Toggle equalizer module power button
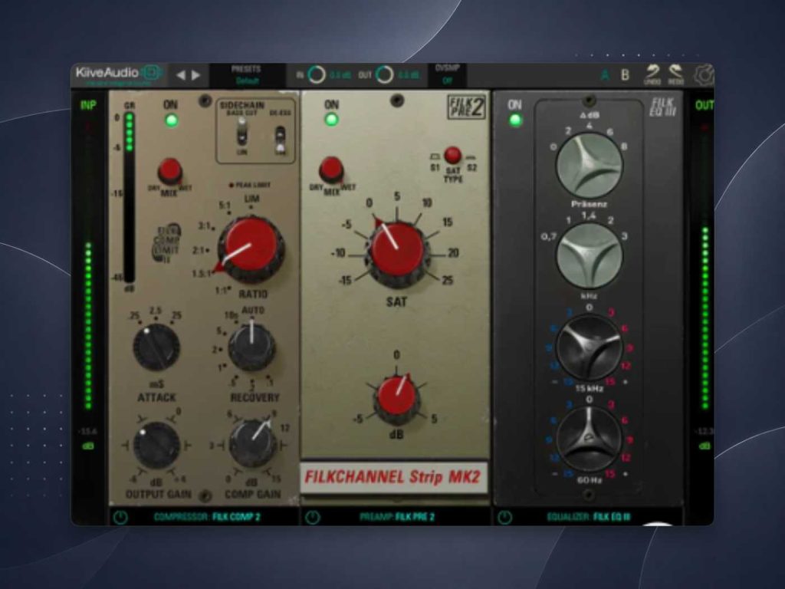The image size is (785, 589). coord(504,517)
